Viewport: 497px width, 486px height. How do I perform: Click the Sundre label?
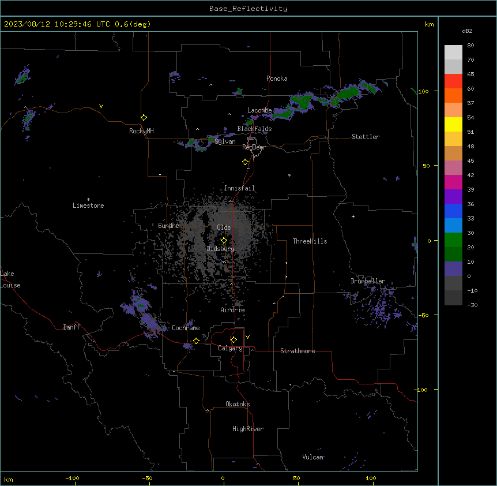pos(168,226)
